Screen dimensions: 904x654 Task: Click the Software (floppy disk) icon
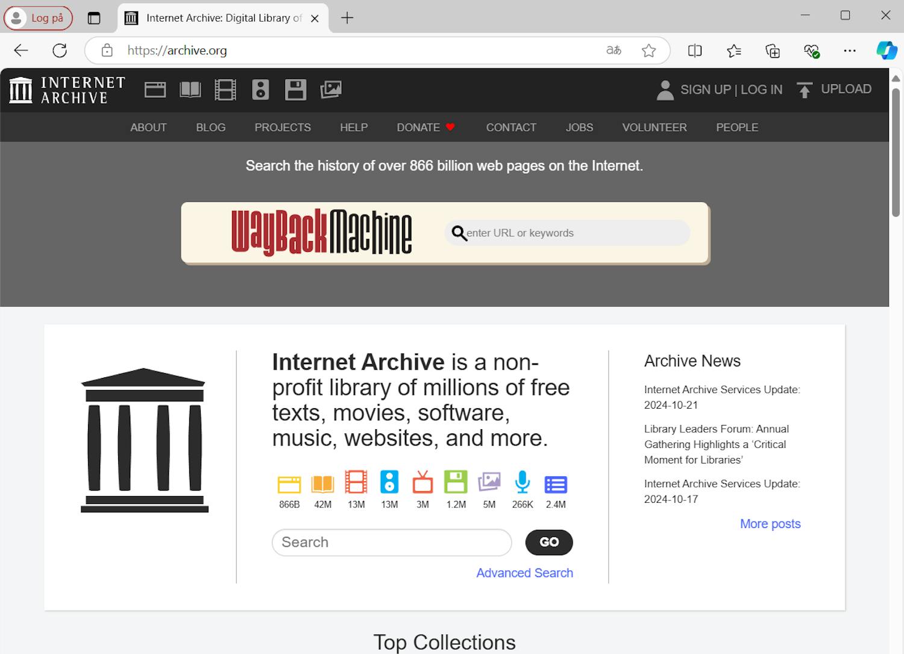click(x=295, y=89)
